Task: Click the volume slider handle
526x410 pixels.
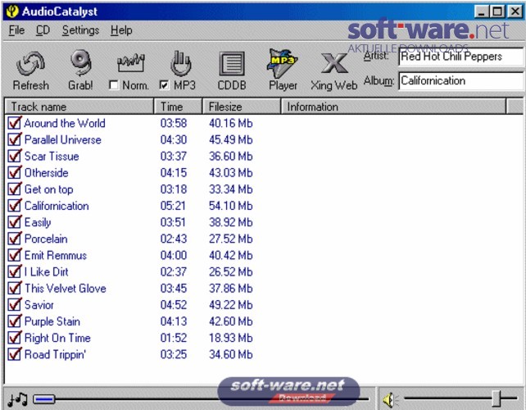Action: (497, 399)
